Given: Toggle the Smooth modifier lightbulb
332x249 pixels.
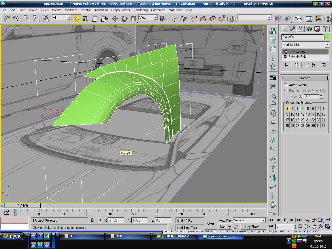Looking at the screenshot, I should click(286, 52).
